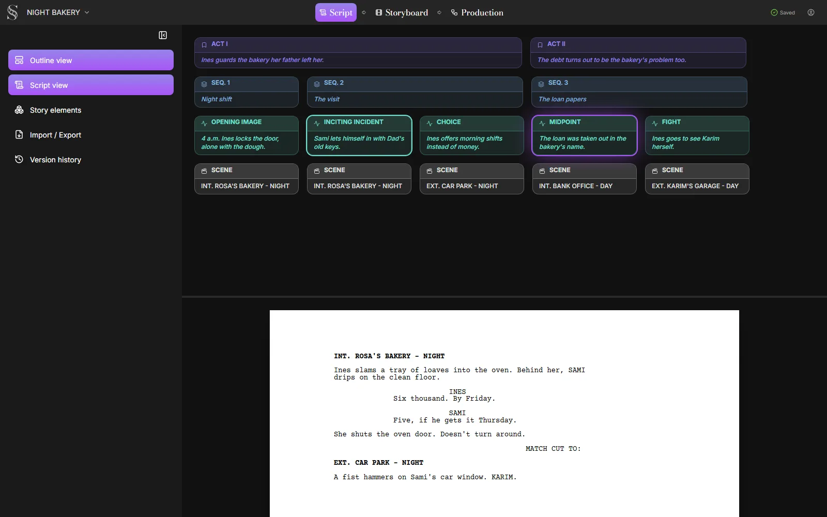Click the EXT. CAR PARK - NIGHT slugline in script
Viewport: 827px width, 517px height.
click(378, 463)
